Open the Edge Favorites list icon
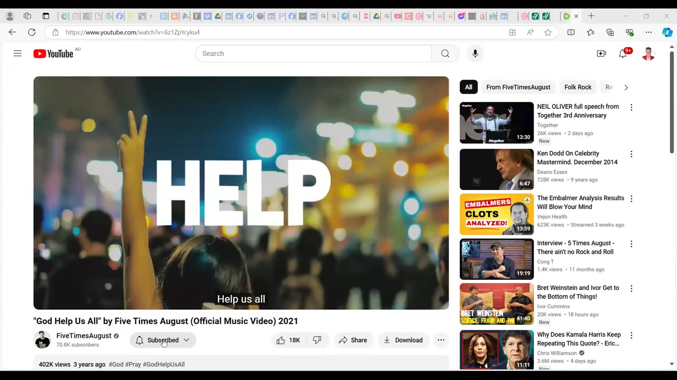Viewport: 677px width, 380px height. tap(590, 32)
